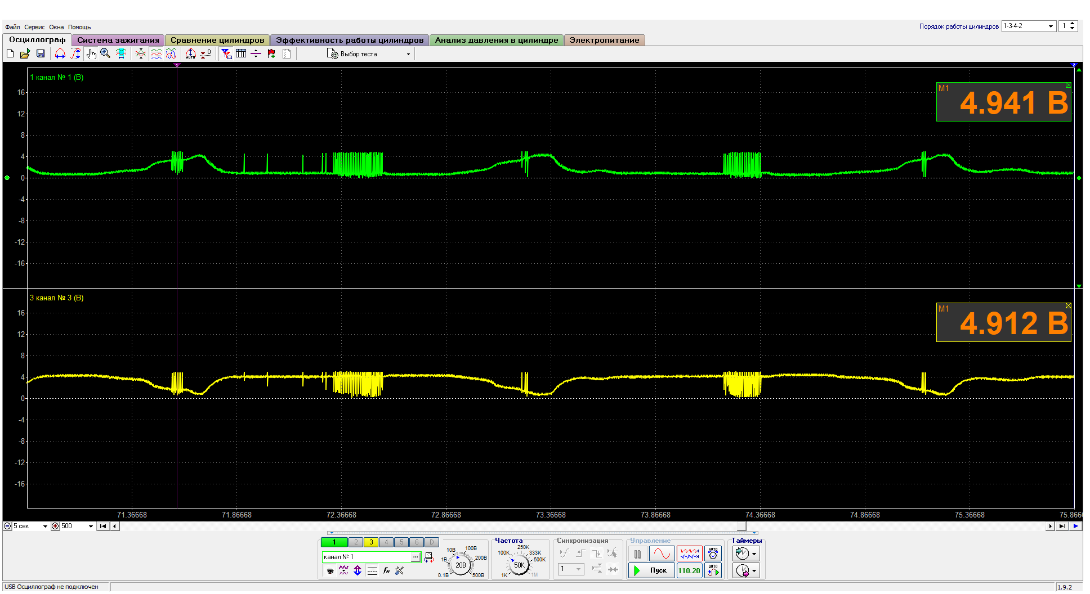This screenshot has width=1090, height=594.
Task: Click the channel probe swap icon
Action: point(429,557)
